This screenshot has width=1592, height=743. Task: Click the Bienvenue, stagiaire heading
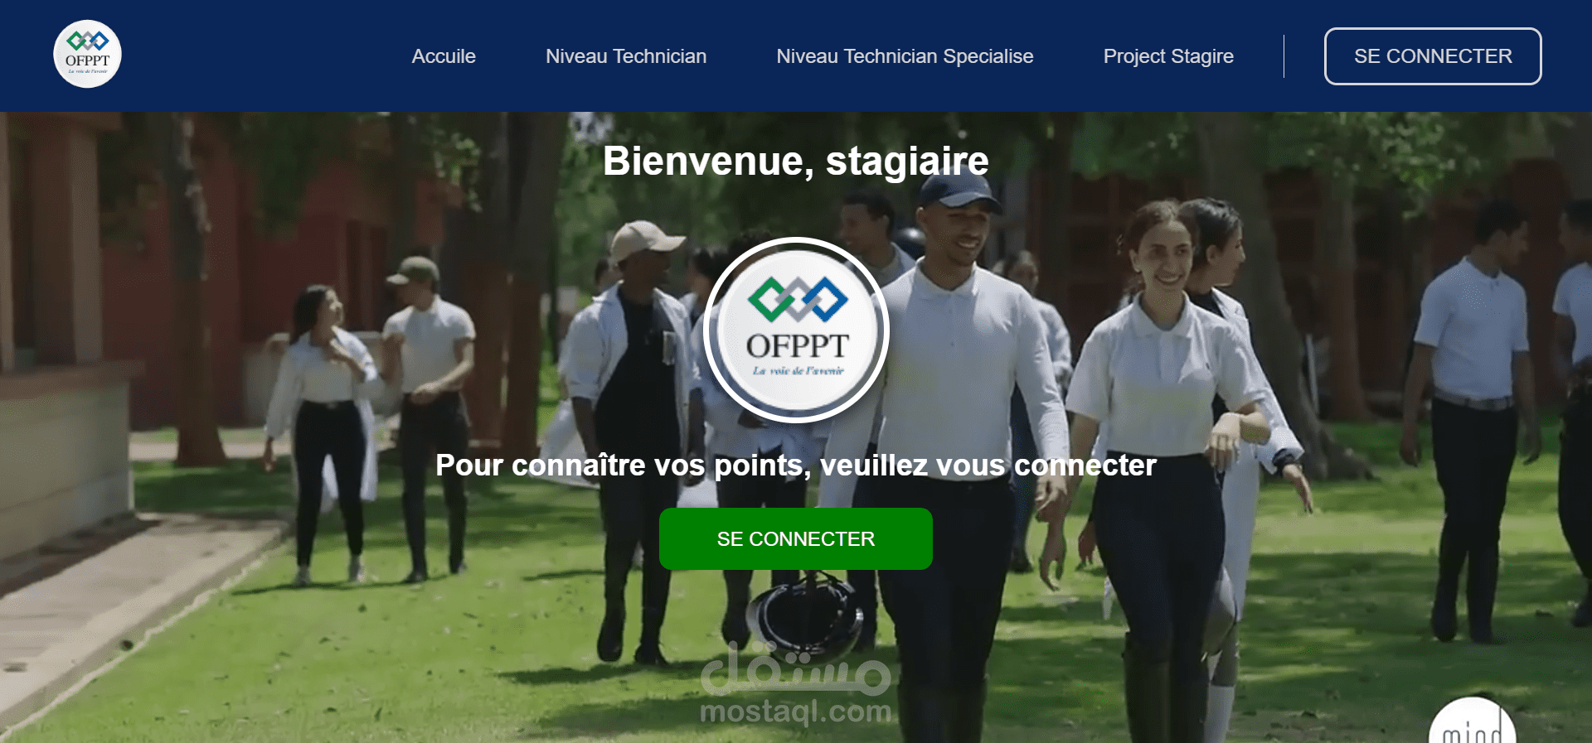[796, 161]
